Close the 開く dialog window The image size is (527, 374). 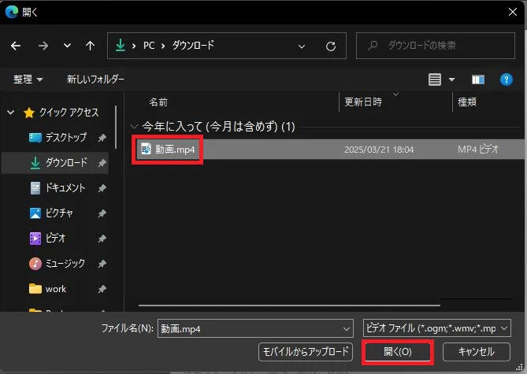(x=513, y=12)
